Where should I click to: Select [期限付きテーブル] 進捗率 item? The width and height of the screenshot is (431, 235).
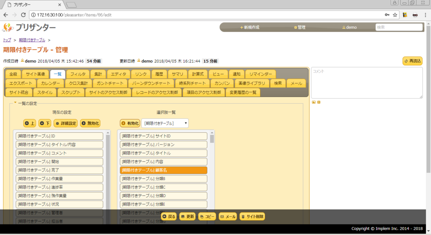[x=59, y=187]
